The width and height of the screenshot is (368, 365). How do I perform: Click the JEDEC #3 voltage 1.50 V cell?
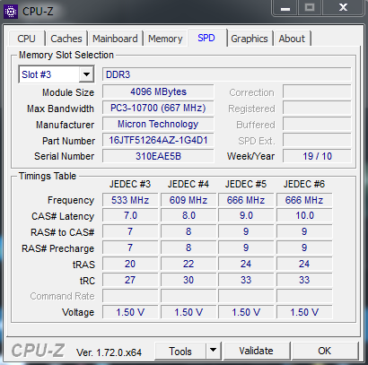click(130, 312)
